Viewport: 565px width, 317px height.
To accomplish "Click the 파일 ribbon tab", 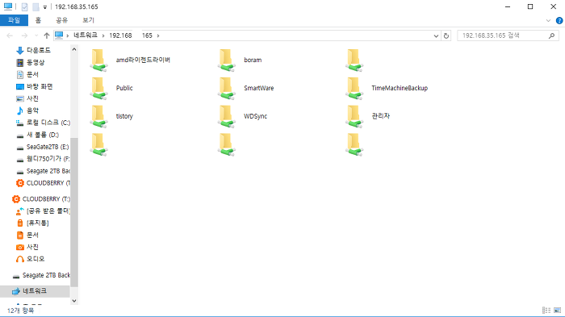I will click(x=14, y=20).
